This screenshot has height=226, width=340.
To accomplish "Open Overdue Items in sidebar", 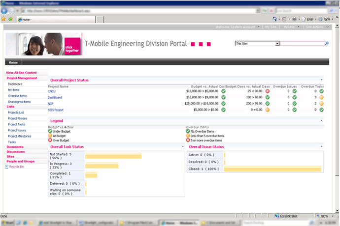I will tap(17, 96).
